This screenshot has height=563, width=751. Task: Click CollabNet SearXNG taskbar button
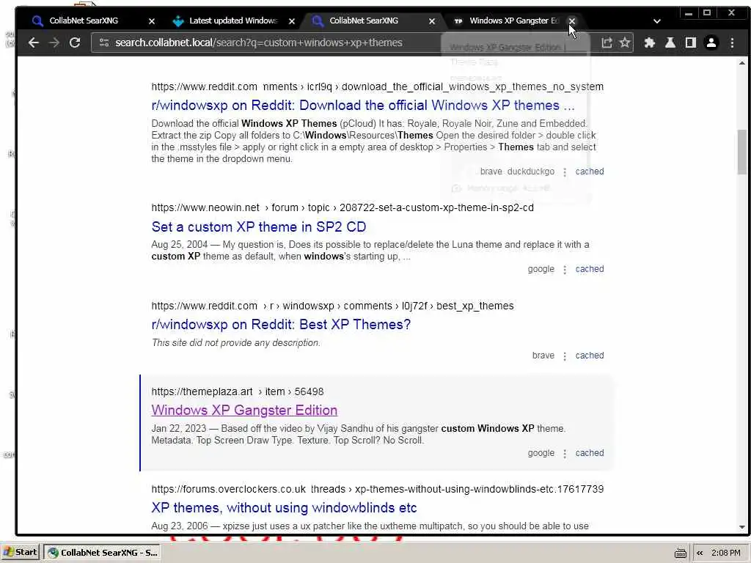pos(103,553)
